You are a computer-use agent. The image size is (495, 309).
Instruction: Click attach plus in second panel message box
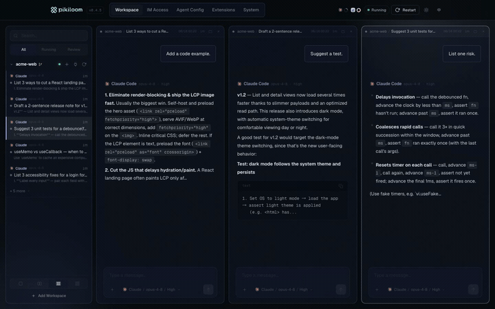point(244,290)
